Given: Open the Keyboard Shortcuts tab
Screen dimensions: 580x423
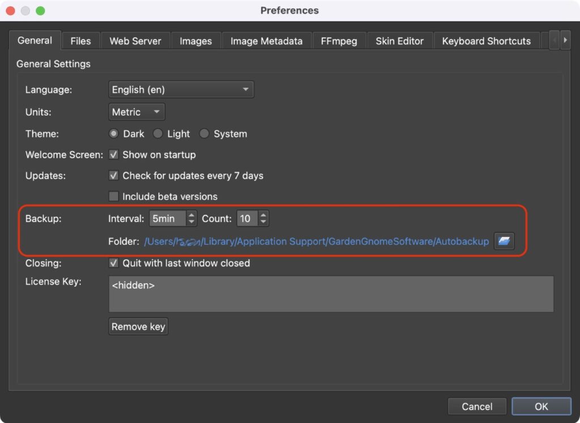Looking at the screenshot, I should [486, 40].
